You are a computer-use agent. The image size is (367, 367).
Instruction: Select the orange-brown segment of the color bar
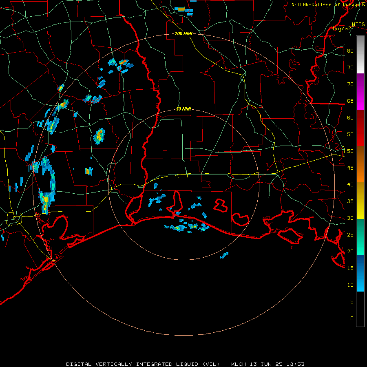pyautogui.click(x=360, y=164)
